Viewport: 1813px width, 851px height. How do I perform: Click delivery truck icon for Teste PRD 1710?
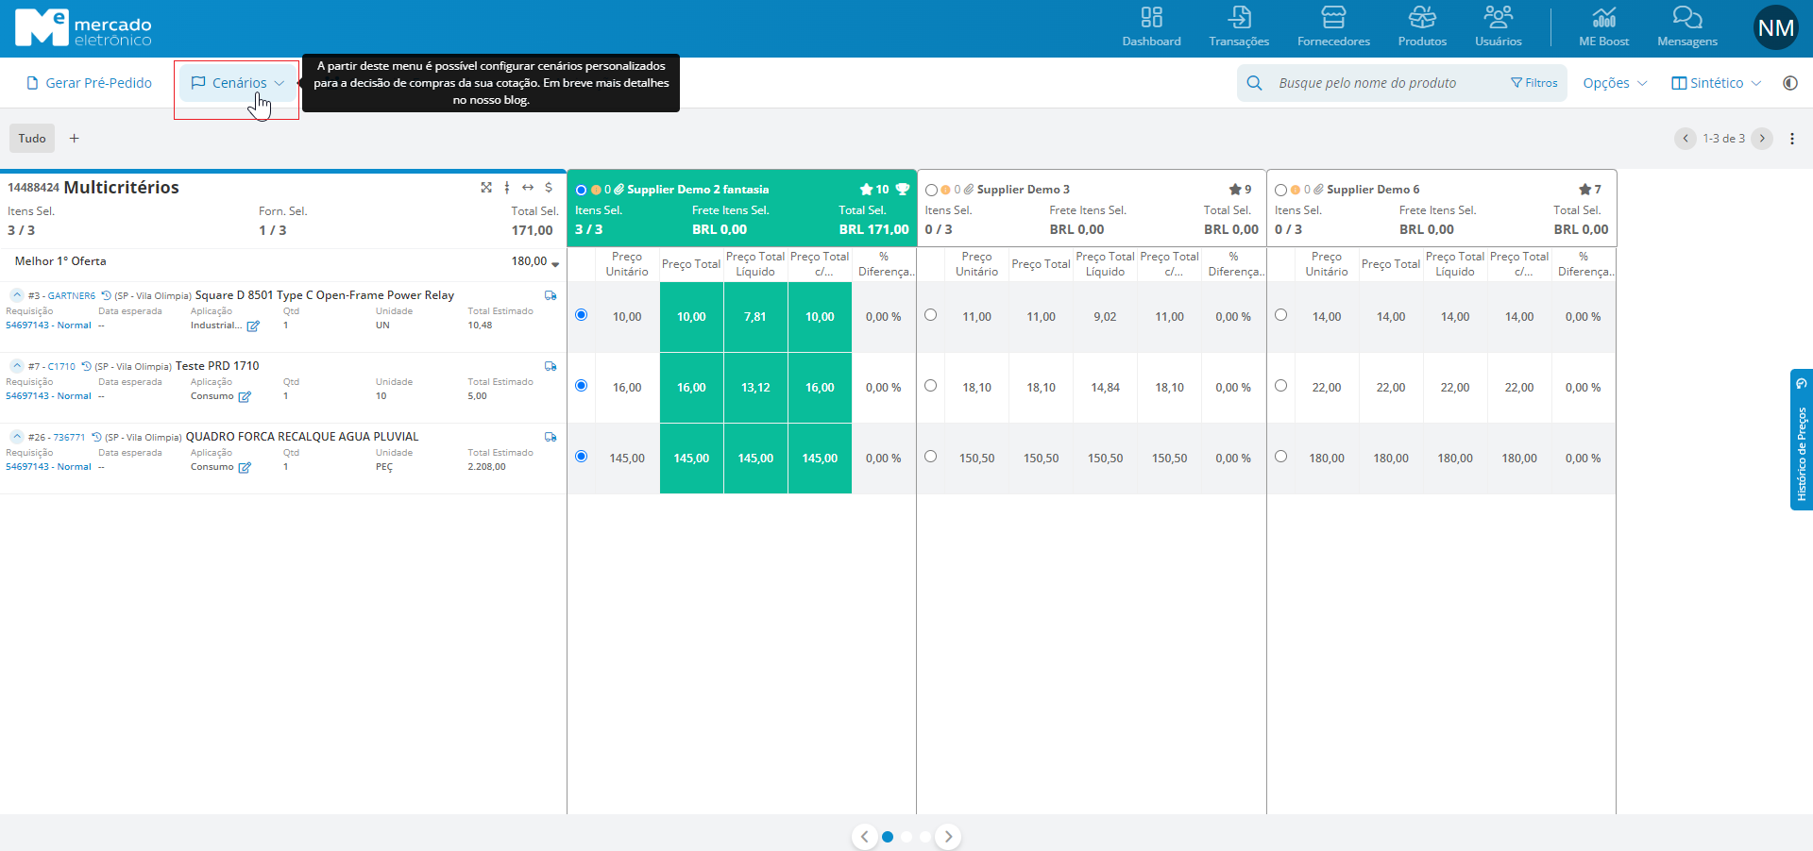(551, 366)
